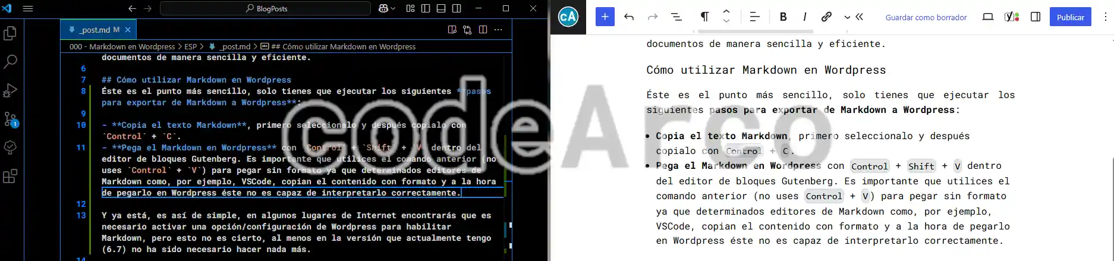
Task: Open the site logo 'cA' in WordPress
Action: pyautogui.click(x=568, y=17)
